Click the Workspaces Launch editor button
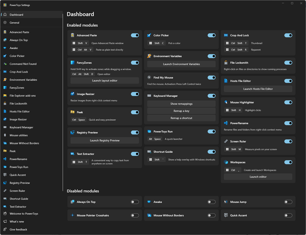 coord(258,177)
